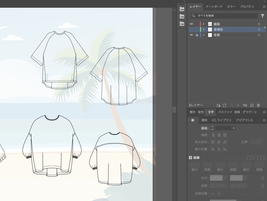Image resolution: width=267 pixels, height=201 pixels.
Task: Click the 文字 panel label
Action: click(210, 112)
